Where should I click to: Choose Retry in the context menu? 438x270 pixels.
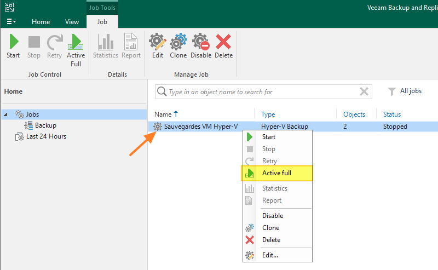pyautogui.click(x=278, y=161)
